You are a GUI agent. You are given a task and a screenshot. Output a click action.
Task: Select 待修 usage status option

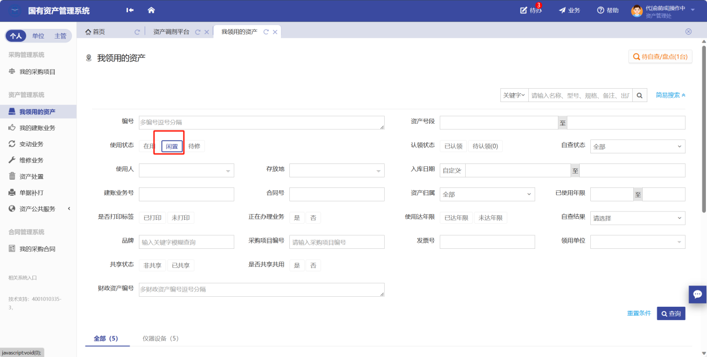pos(194,146)
